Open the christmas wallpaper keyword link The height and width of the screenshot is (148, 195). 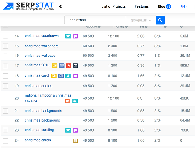41,56
